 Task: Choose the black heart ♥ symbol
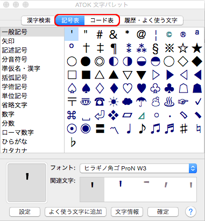pyautogui.click(x=142, y=88)
